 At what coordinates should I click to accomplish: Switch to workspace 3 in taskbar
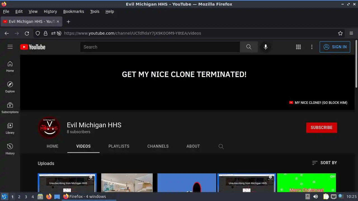pyautogui.click(x=26, y=197)
